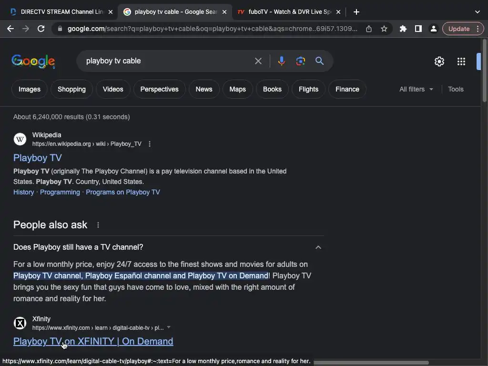
Task: Filter results by Finance
Action: click(x=347, y=89)
